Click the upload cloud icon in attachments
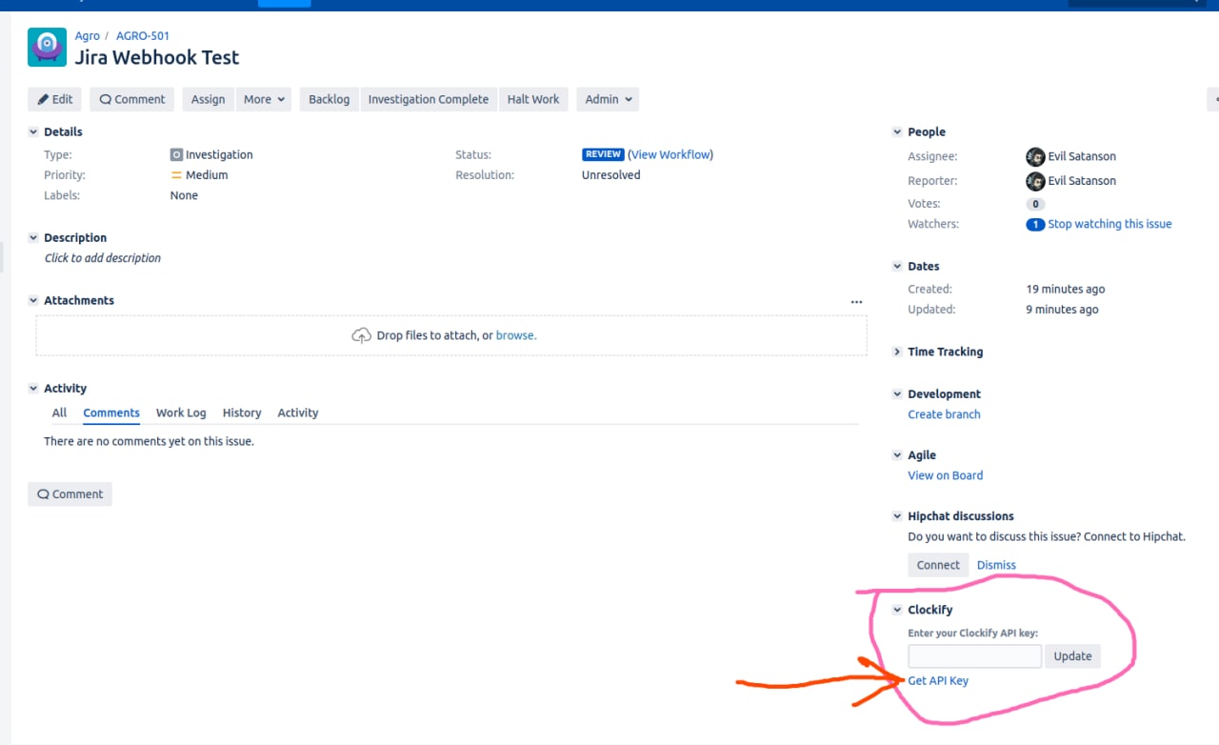 click(362, 335)
